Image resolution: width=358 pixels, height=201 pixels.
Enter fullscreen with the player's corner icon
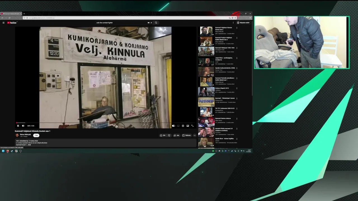[192, 126]
